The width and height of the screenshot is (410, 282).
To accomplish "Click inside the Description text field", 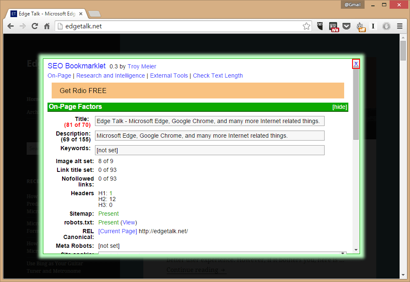I will (210, 136).
